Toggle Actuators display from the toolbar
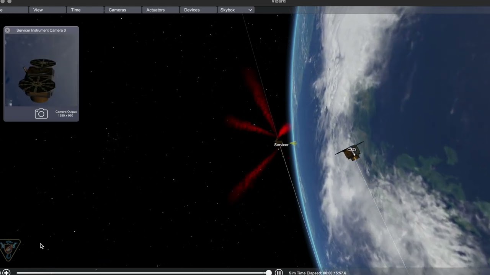This screenshot has width=490, height=275. coord(155,10)
